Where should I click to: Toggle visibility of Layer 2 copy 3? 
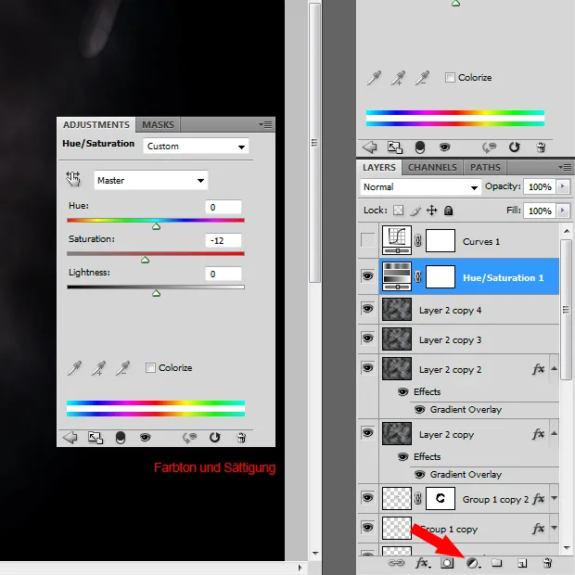(367, 339)
